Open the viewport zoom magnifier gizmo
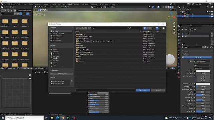This screenshot has width=214, height=120. 174,23
